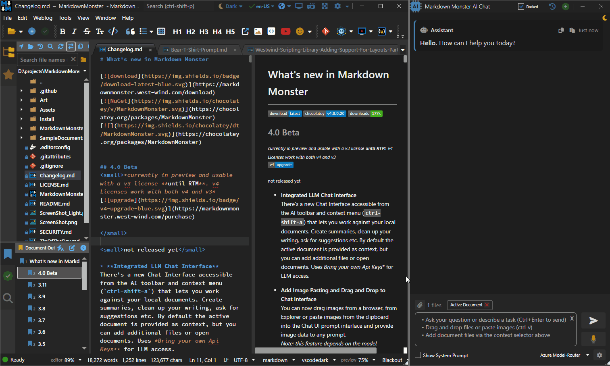
Task: Open the Window menu
Action: (106, 18)
